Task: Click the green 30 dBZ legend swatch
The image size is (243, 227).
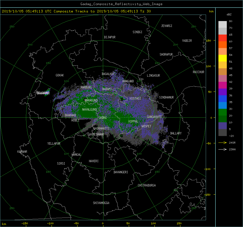Action: coord(222,112)
